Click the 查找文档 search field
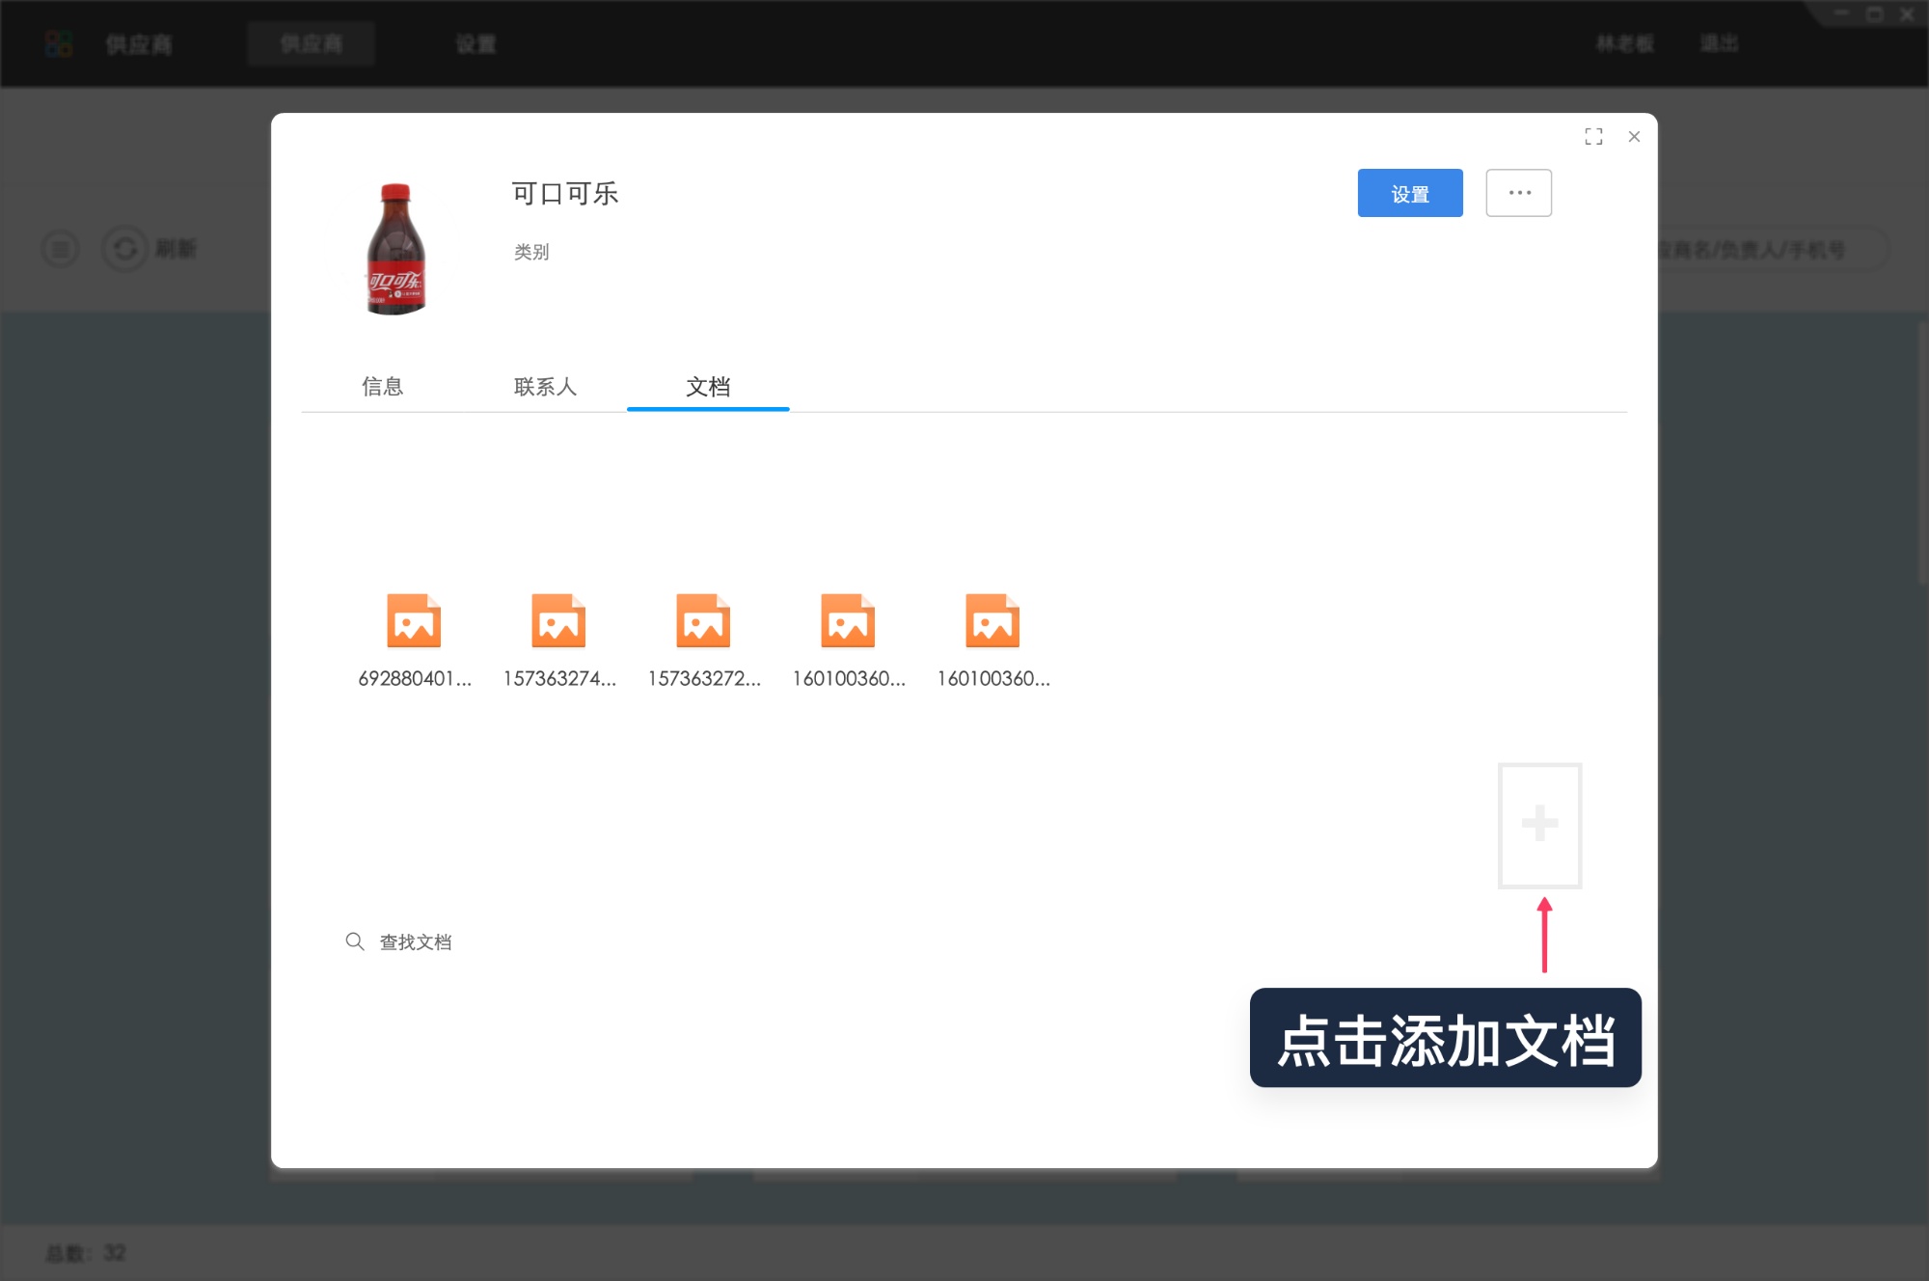Viewport: 1929px width, 1281px height. coord(417,940)
